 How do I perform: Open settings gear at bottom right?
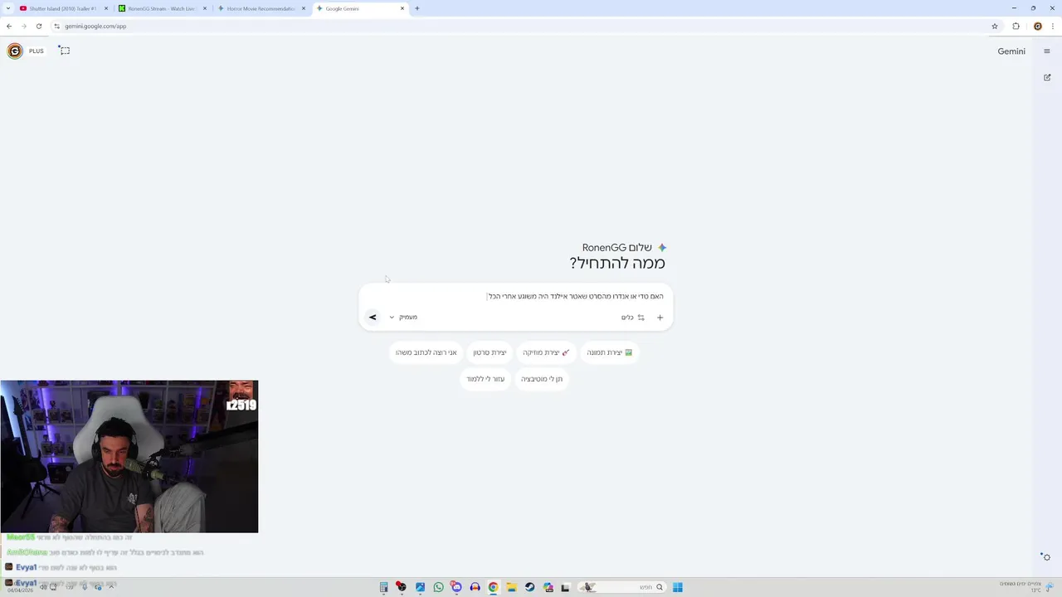pos(1046,557)
